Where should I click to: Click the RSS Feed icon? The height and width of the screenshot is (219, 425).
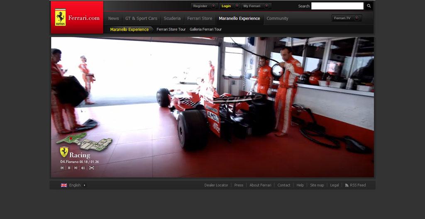click(x=347, y=185)
